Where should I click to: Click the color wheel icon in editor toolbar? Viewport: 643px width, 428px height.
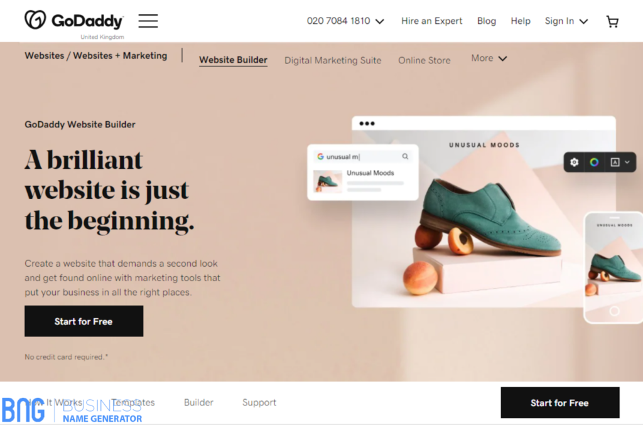(x=594, y=163)
